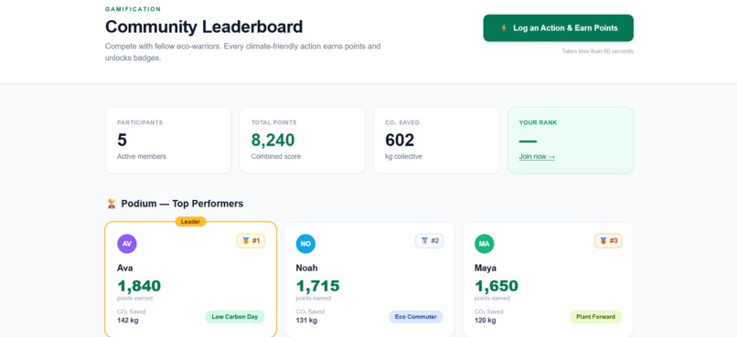Click Maya's score 1,650
Screen dimensions: 737x337
point(497,286)
